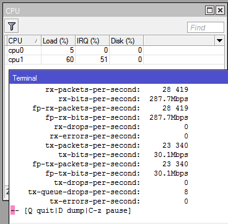Open the column selector dropdown arrow
The image size is (228, 224).
tap(219, 41)
